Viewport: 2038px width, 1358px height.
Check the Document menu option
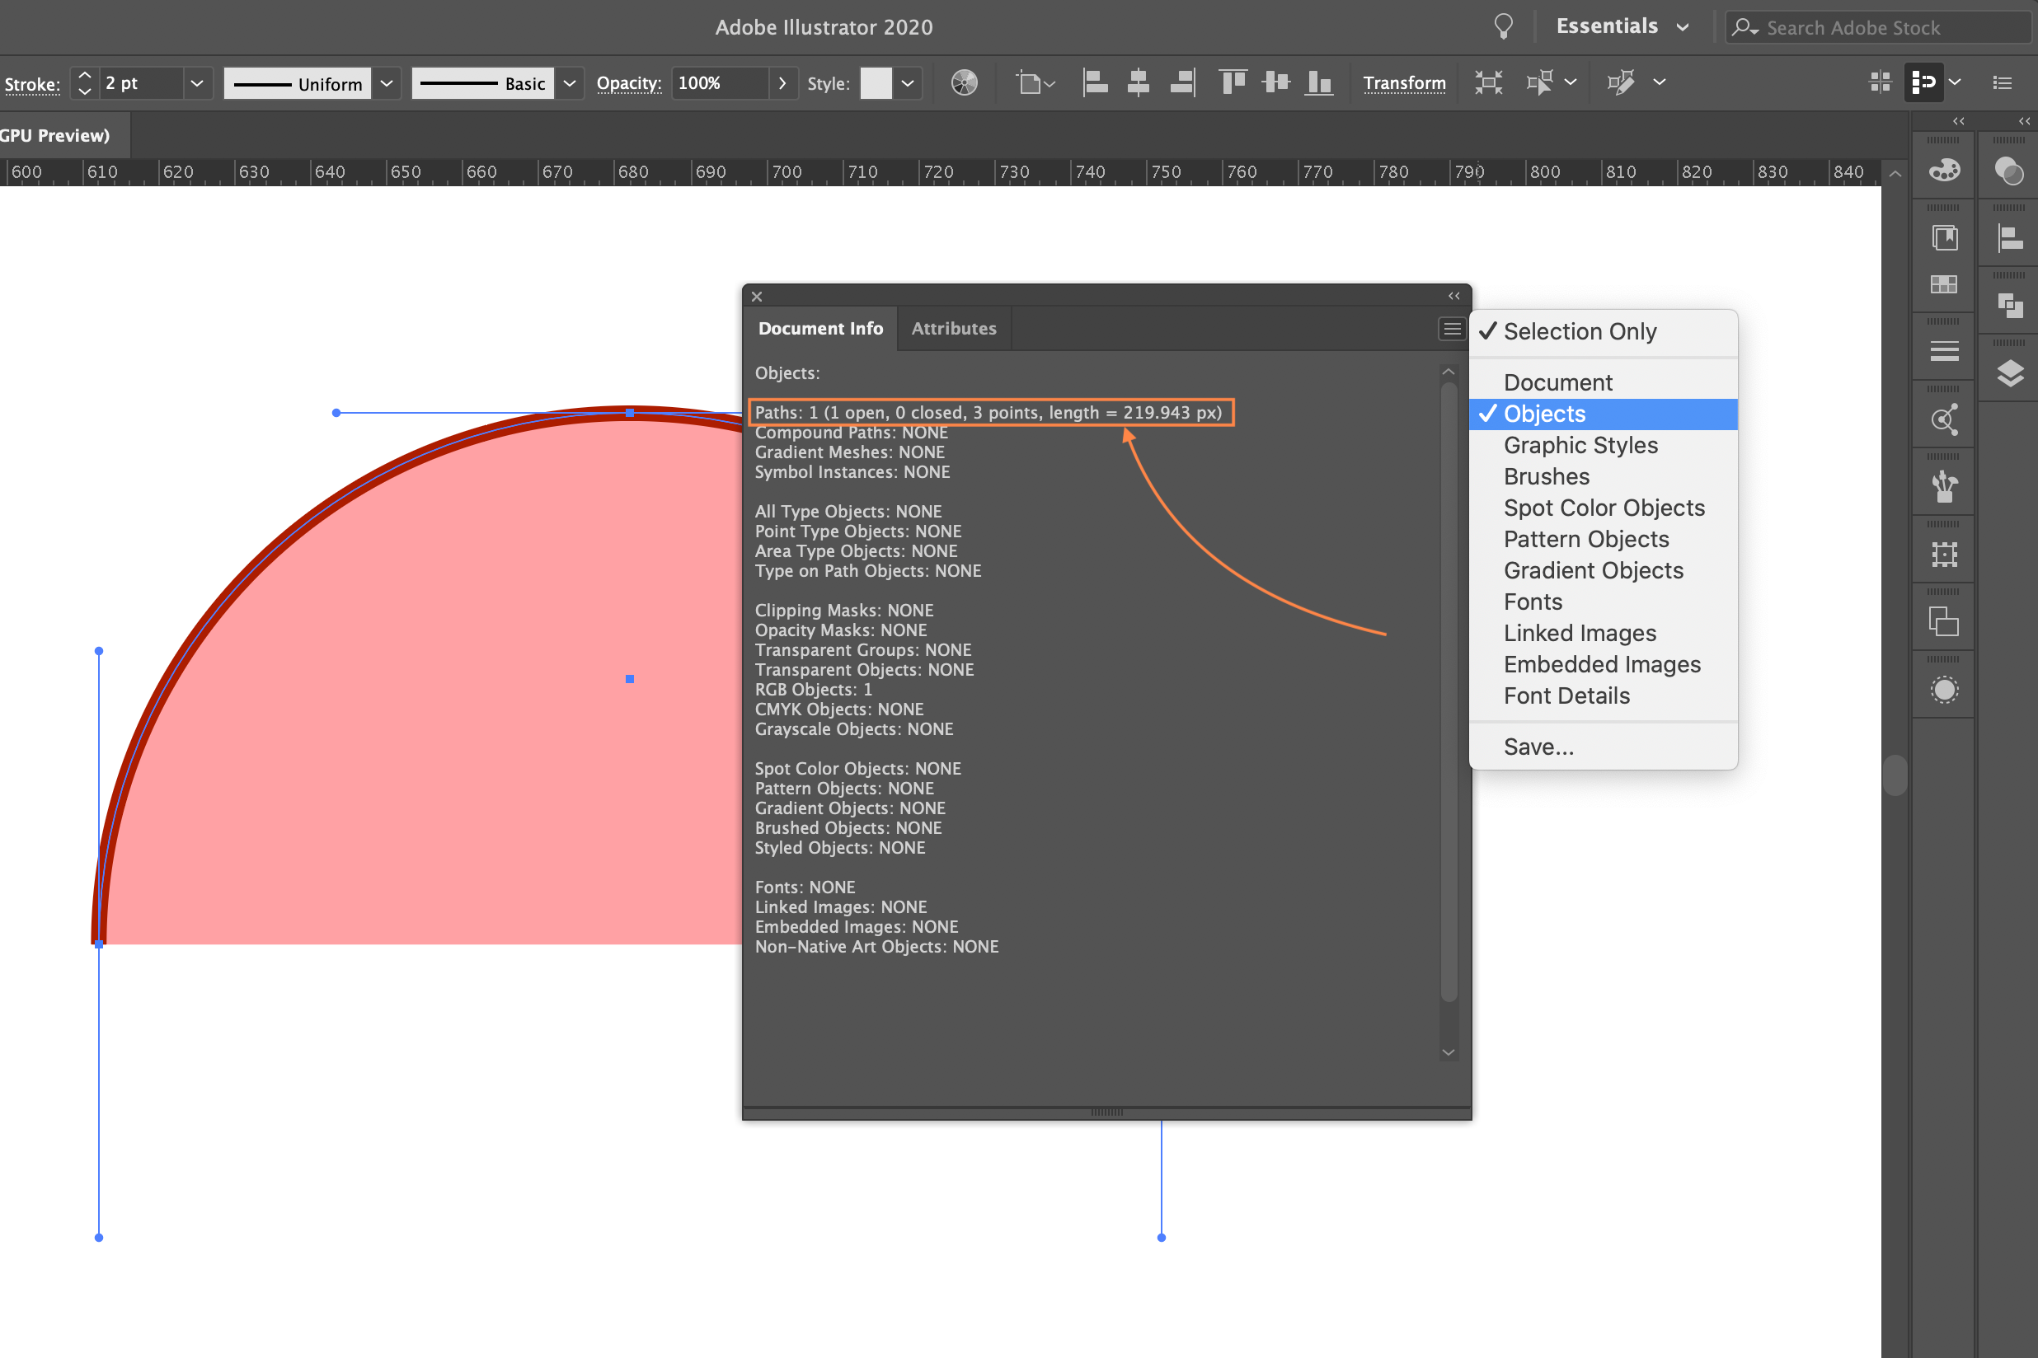click(x=1557, y=382)
